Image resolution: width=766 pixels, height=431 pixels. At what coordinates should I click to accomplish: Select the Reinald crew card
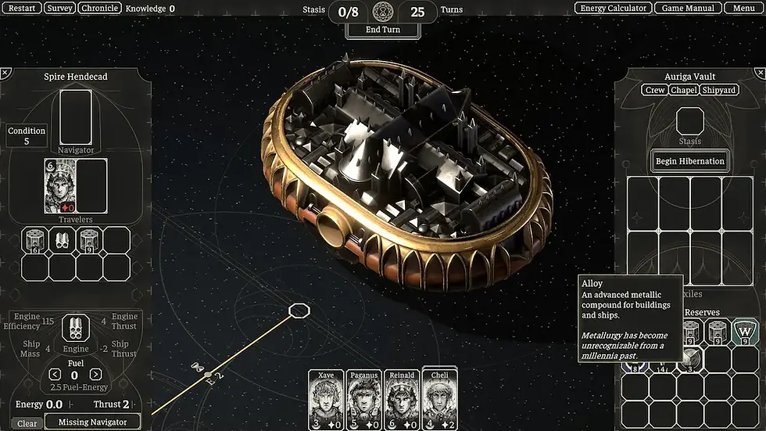pos(402,400)
